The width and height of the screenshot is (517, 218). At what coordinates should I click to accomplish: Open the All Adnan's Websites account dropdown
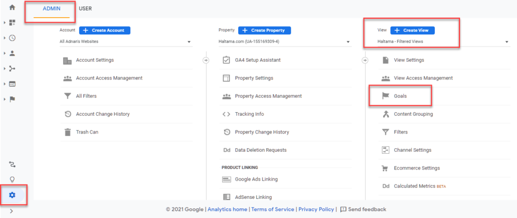pos(126,42)
